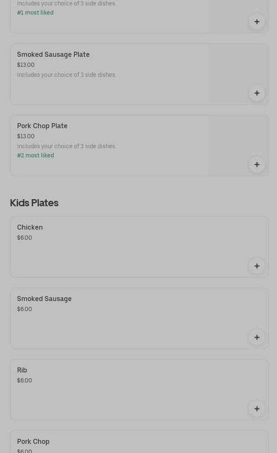Click the Chicken $6.00 price
Image resolution: width=277 pixels, height=453 pixels.
[25, 238]
